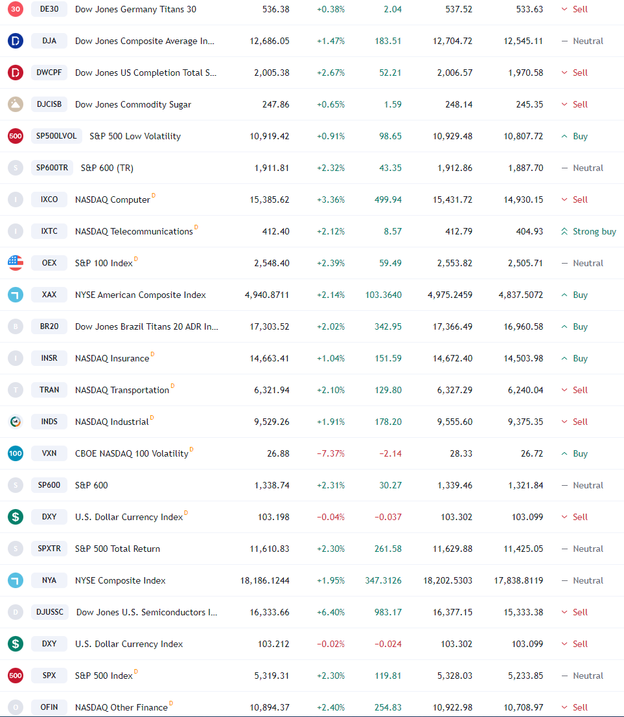This screenshot has height=717, width=624.
Task: Open NASDAQ Insurance link
Action: (112, 359)
